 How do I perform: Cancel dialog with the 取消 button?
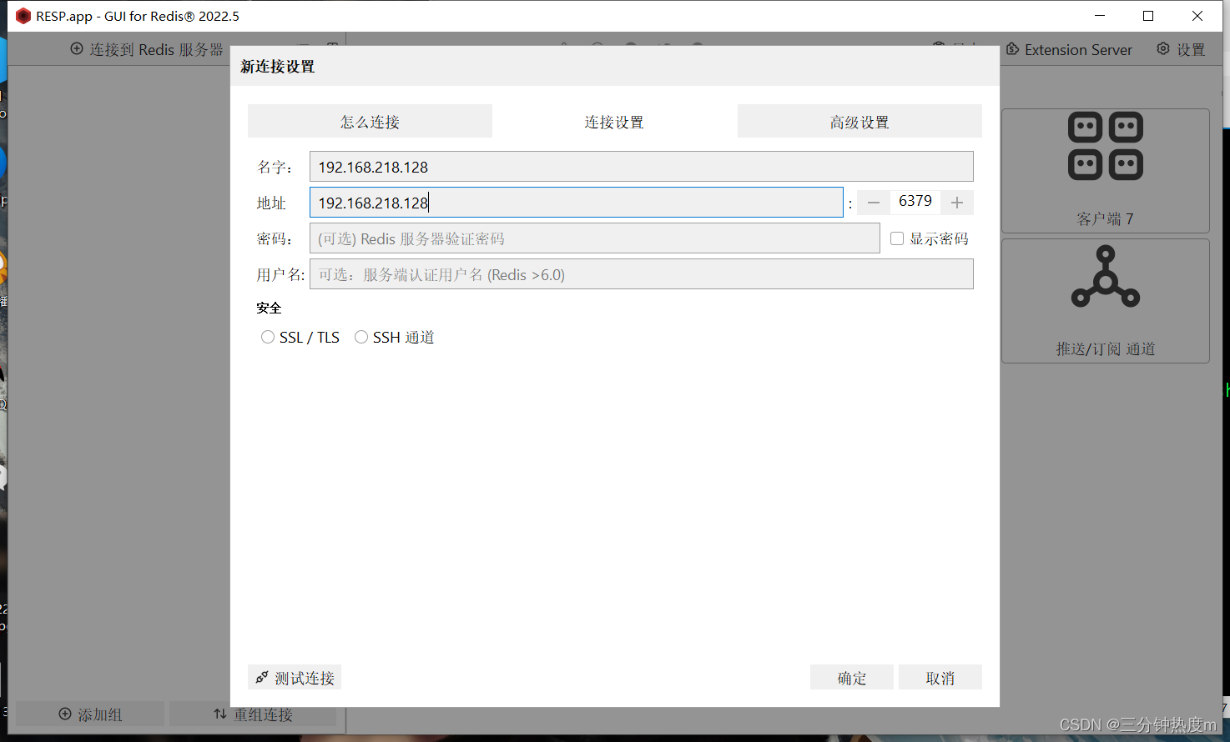[x=940, y=678]
